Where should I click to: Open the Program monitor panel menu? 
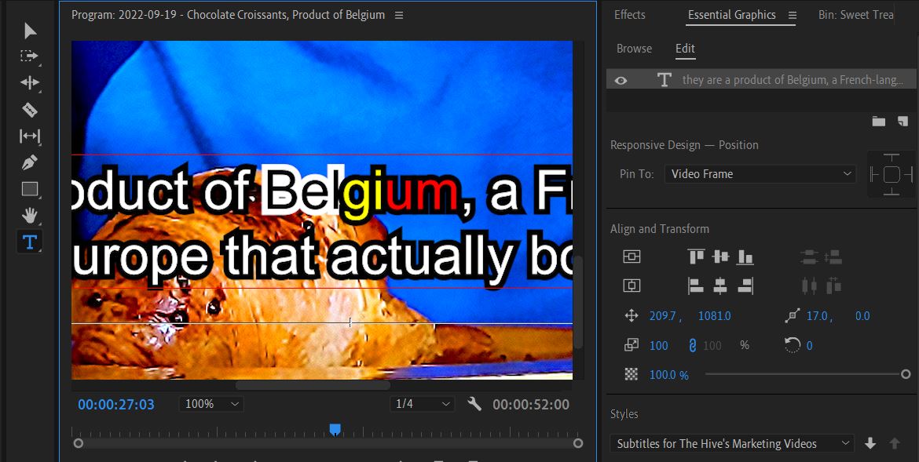pyautogui.click(x=399, y=15)
